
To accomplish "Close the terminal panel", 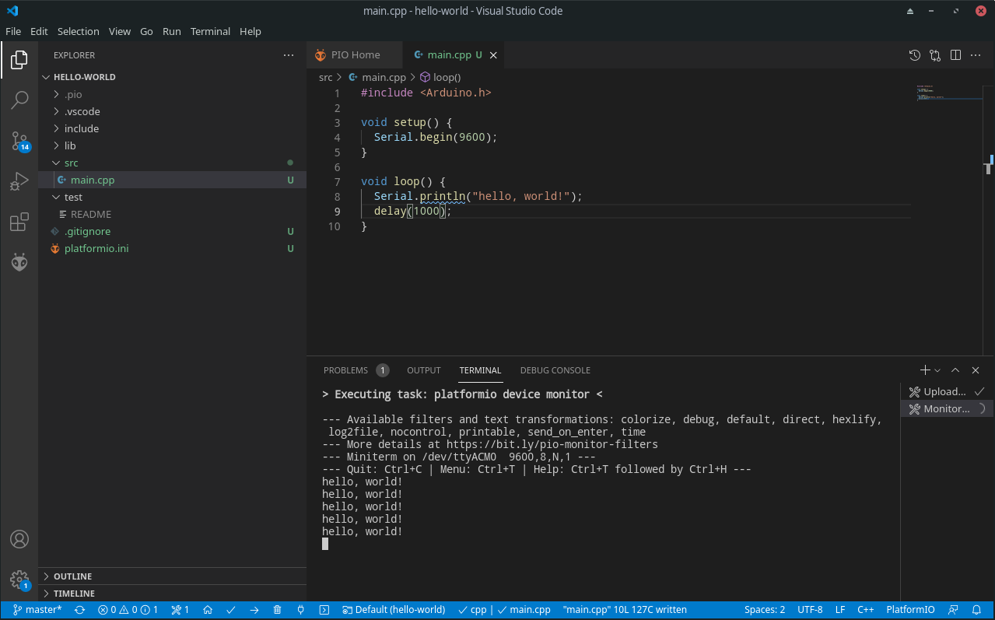I will click(976, 370).
